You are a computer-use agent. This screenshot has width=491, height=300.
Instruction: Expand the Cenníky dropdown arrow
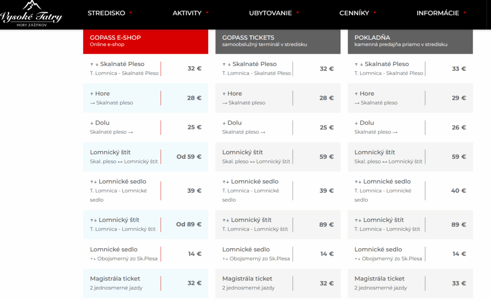(x=374, y=13)
